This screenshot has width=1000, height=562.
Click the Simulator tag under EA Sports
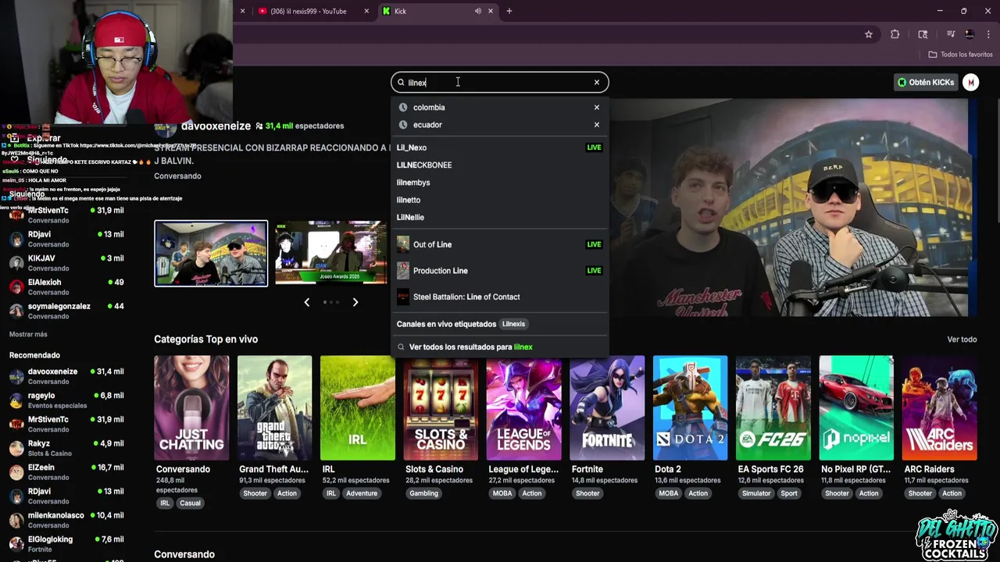(756, 493)
